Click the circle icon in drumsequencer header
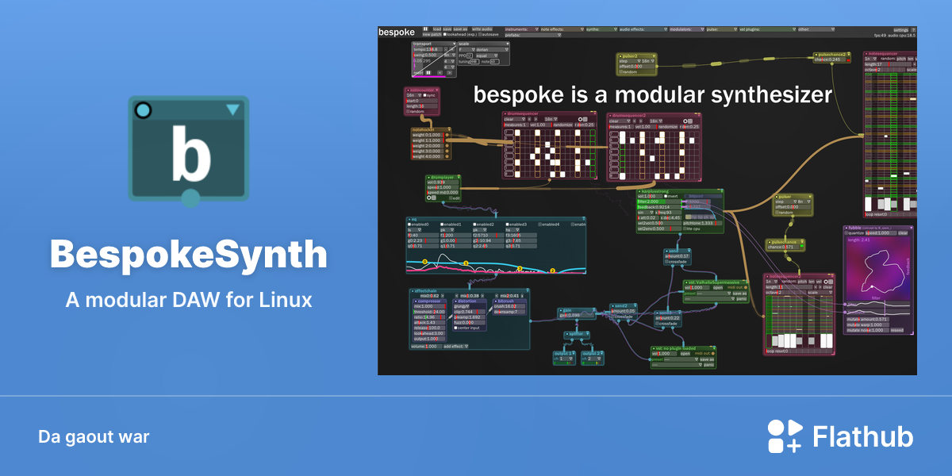 580,119
